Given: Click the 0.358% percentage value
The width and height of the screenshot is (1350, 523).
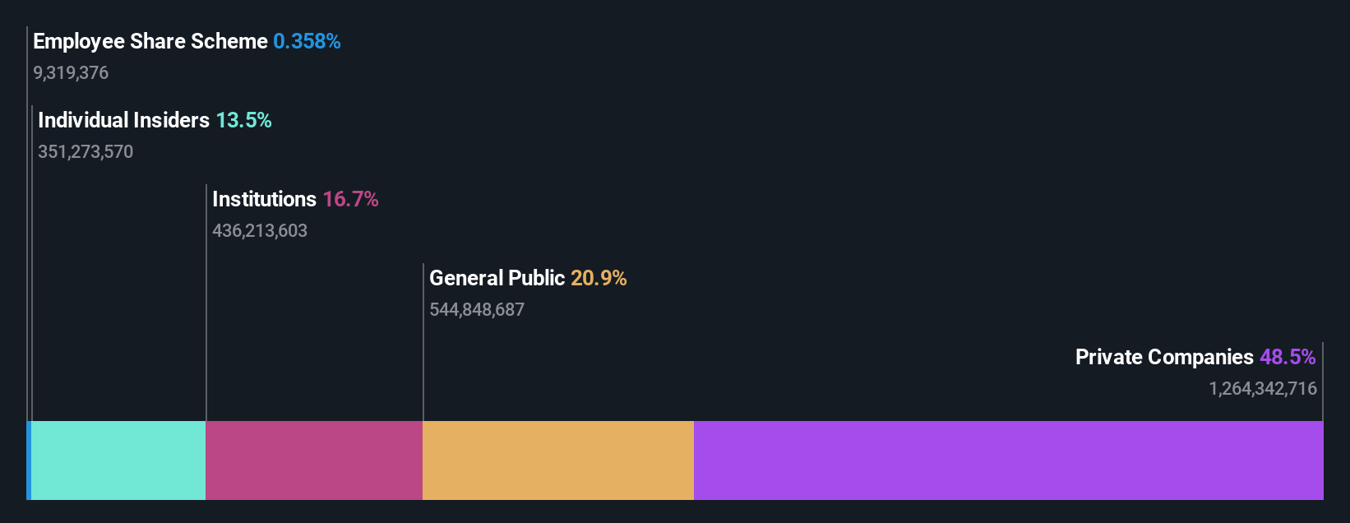Looking at the screenshot, I should coord(307,41).
